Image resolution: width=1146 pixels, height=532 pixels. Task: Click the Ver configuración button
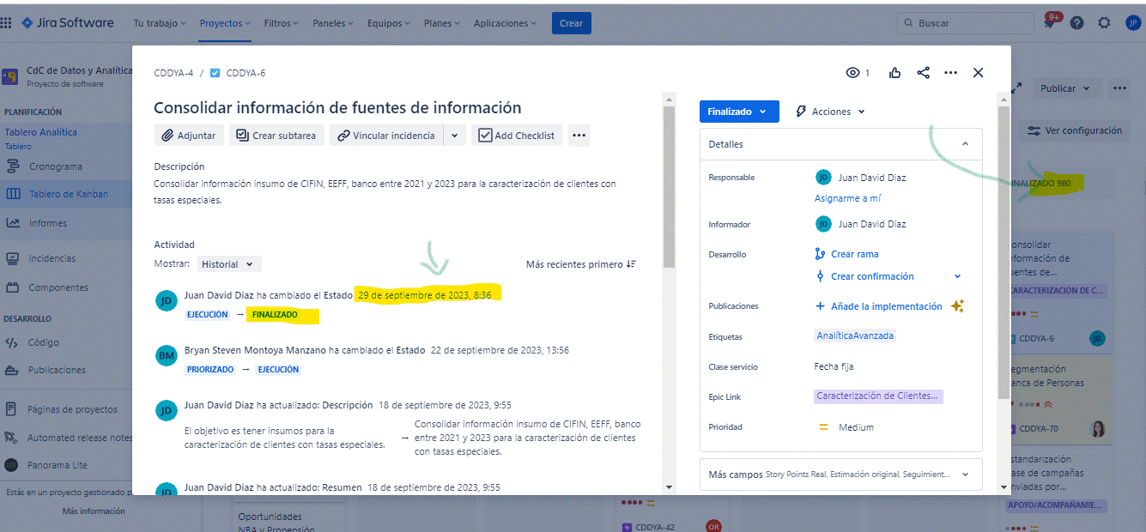pyautogui.click(x=1074, y=130)
